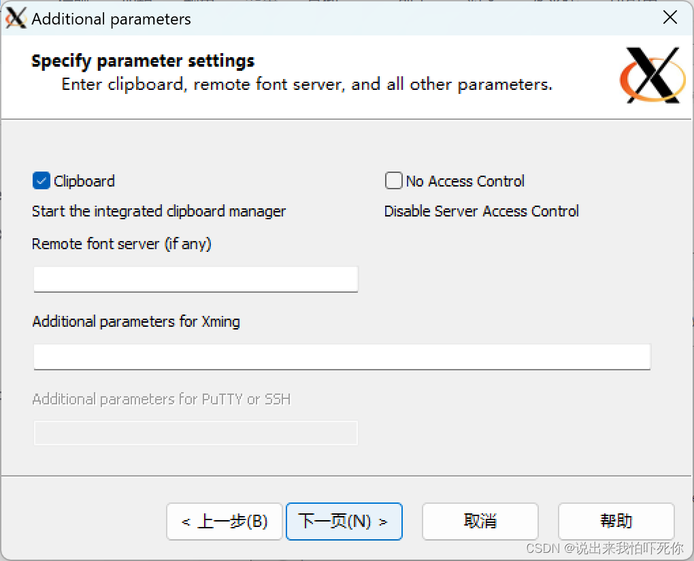Click the Additional parameters for Xming label
Viewport: 694px width, 561px height.
click(x=136, y=321)
